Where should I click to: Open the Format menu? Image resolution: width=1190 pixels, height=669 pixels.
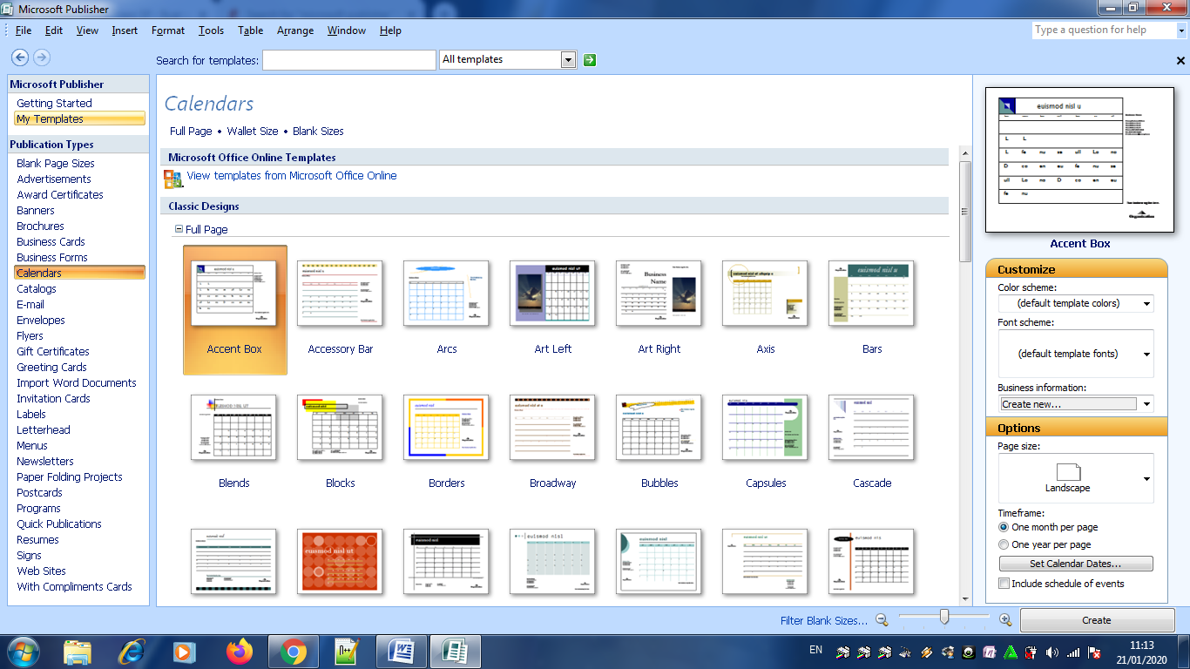168,30
